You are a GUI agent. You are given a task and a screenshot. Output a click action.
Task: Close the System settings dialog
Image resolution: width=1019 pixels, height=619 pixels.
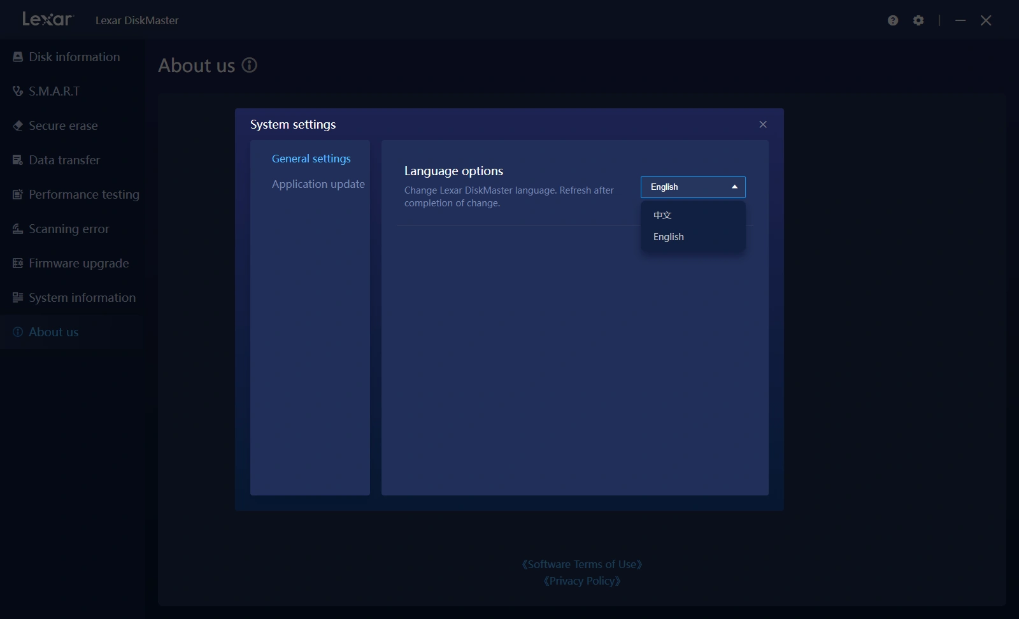[x=763, y=124]
